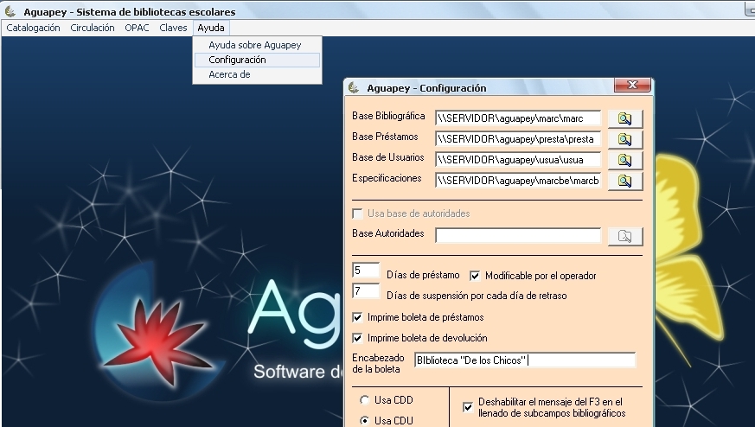Viewport: 755px width, 427px height.
Task: Browse for the Base de Usuarios path
Action: tap(625, 160)
